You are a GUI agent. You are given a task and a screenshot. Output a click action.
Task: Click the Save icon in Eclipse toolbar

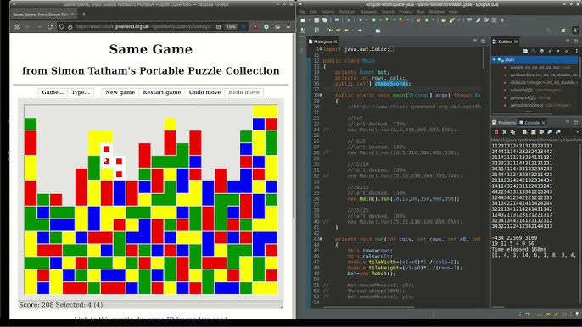316,20
